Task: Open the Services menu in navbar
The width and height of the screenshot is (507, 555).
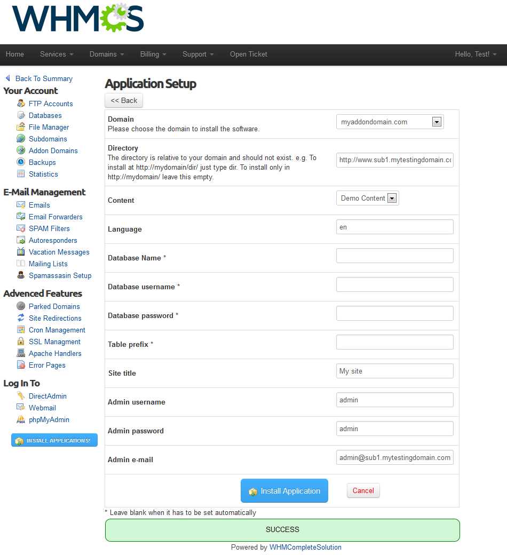Action: (56, 54)
